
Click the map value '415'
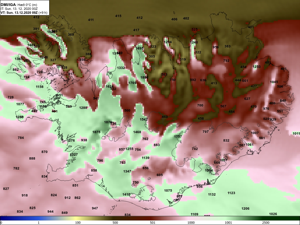118,16
